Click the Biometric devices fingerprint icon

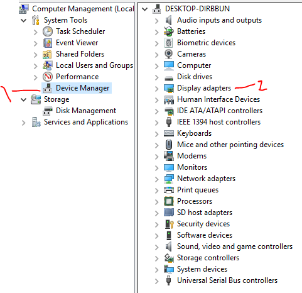coord(169,43)
